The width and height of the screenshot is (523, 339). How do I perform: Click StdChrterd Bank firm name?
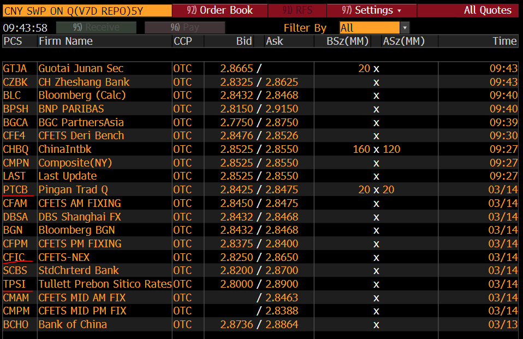coord(79,270)
